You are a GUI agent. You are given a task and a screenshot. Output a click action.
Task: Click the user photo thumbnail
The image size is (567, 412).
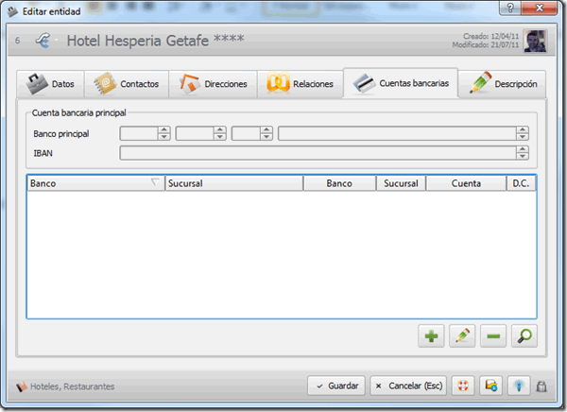coord(535,41)
